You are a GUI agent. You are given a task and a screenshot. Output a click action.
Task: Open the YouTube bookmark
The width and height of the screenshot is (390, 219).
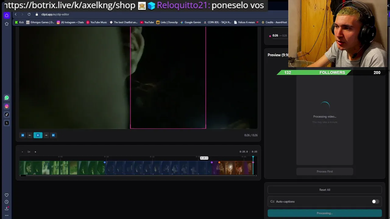147,22
